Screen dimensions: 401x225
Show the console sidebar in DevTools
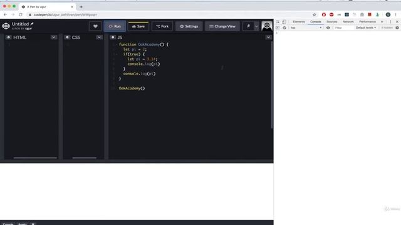click(x=278, y=27)
